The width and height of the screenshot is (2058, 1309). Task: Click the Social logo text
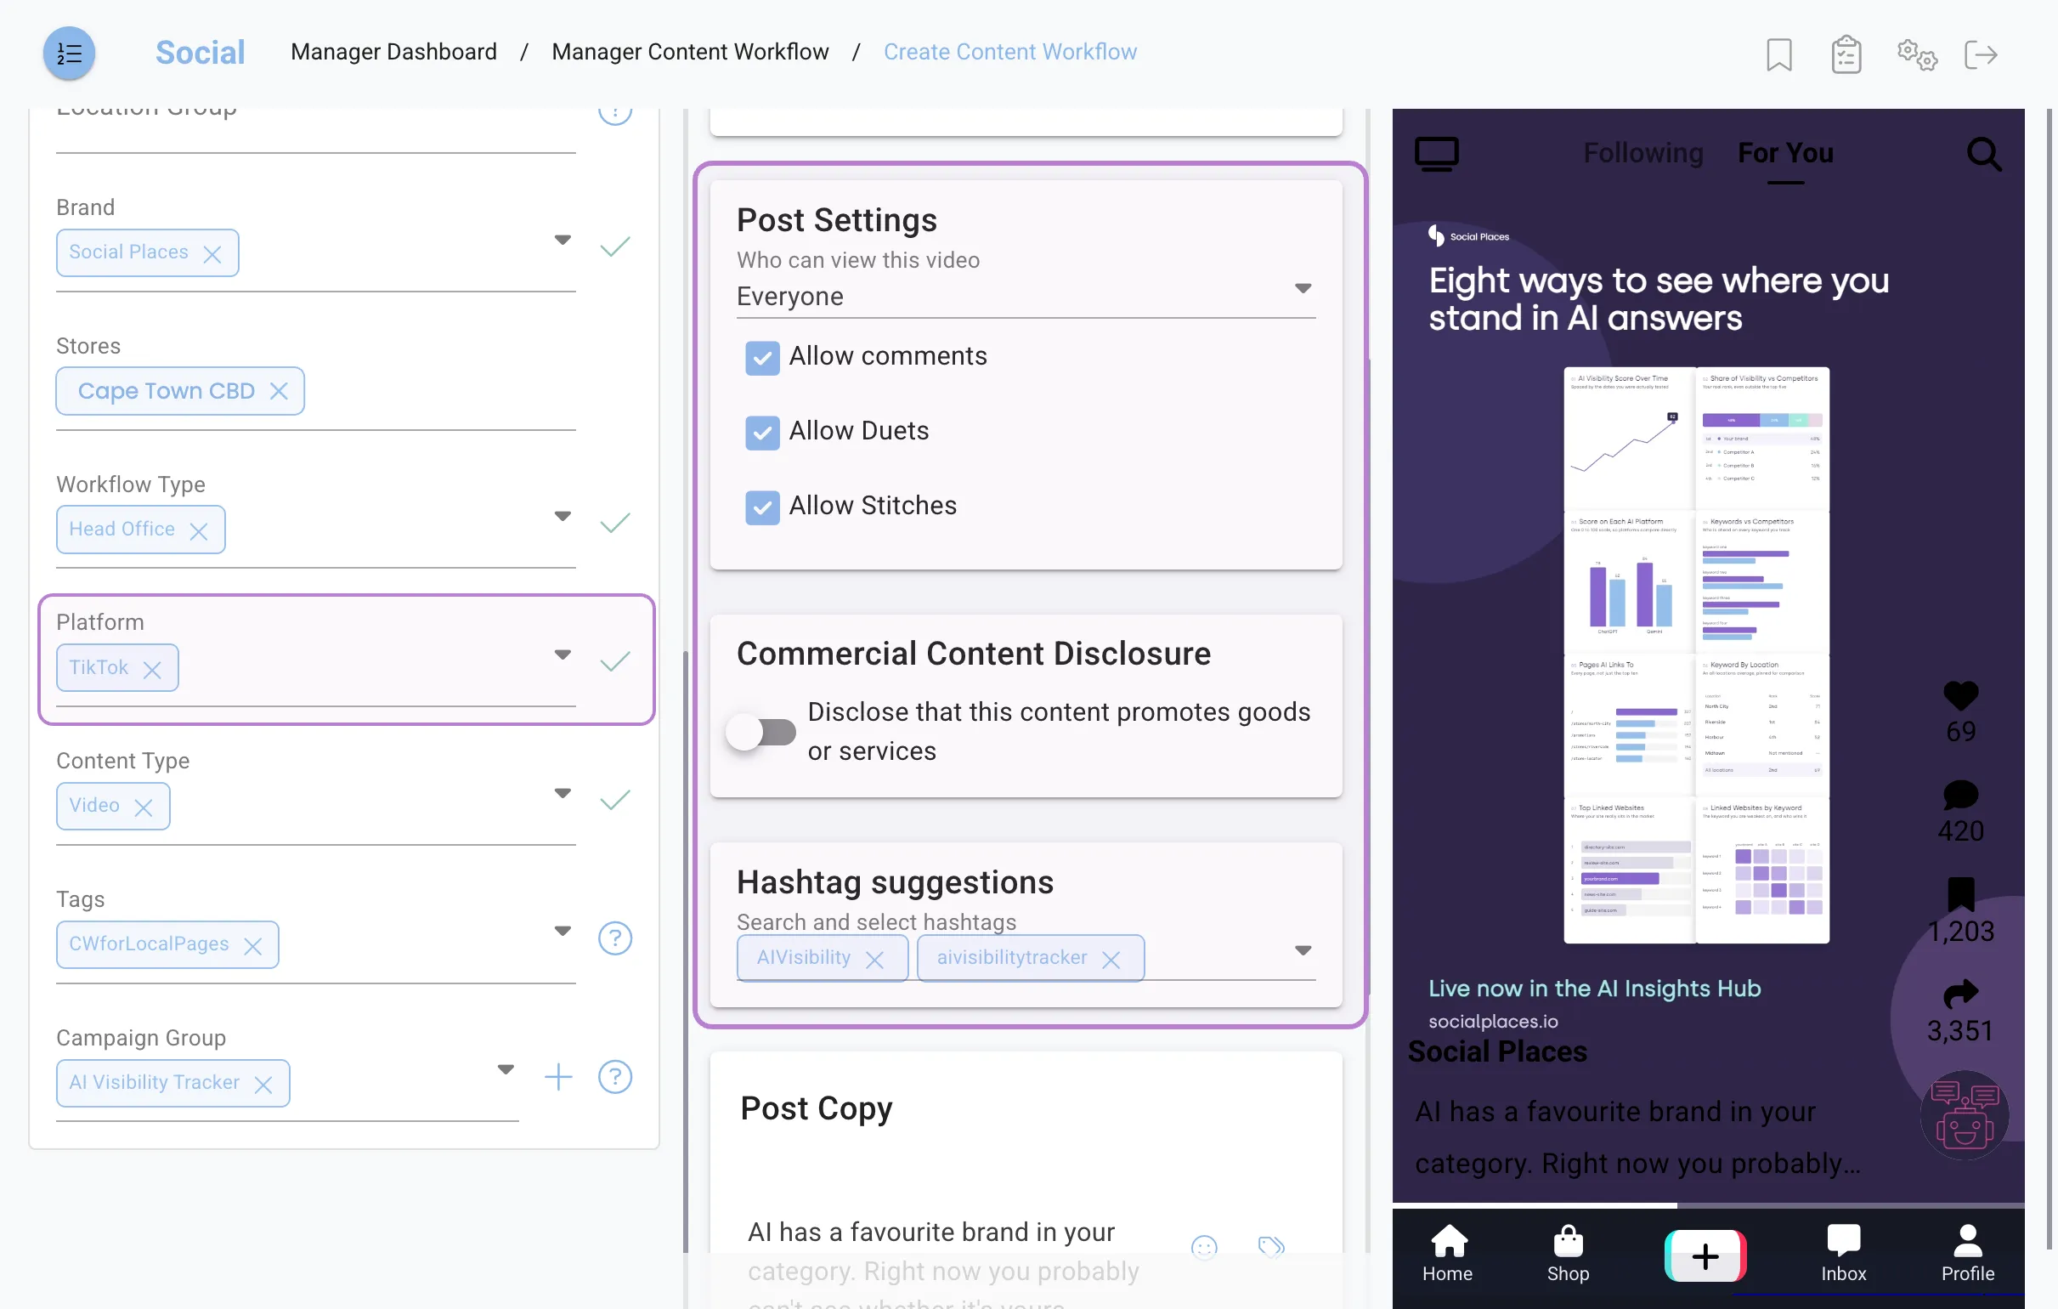[x=200, y=53]
